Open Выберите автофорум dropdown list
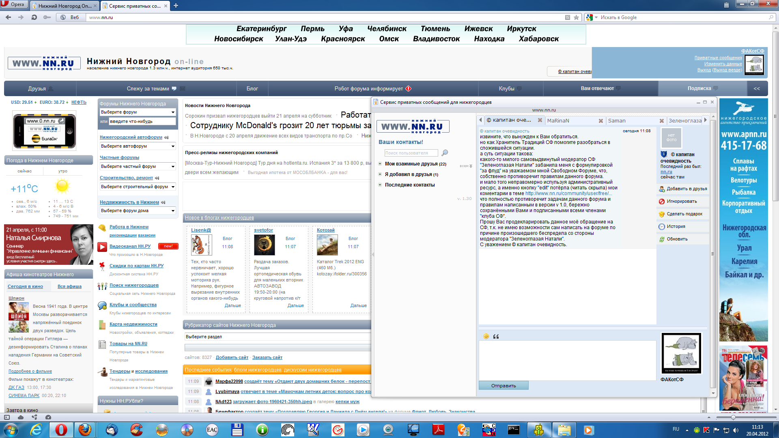 [138, 146]
